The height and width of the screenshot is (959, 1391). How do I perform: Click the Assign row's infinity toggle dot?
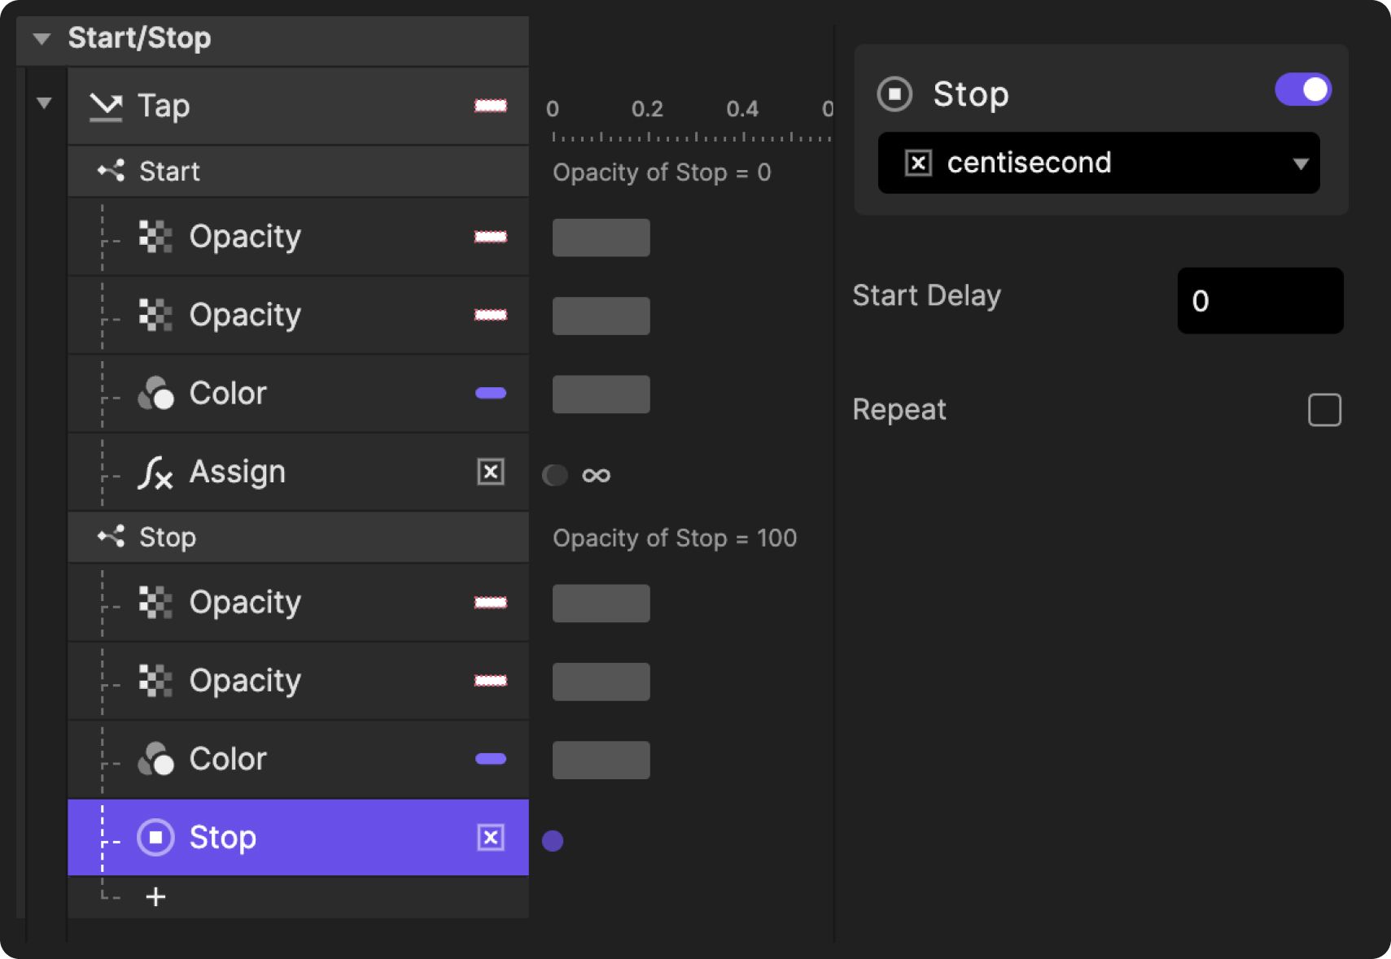[555, 475]
